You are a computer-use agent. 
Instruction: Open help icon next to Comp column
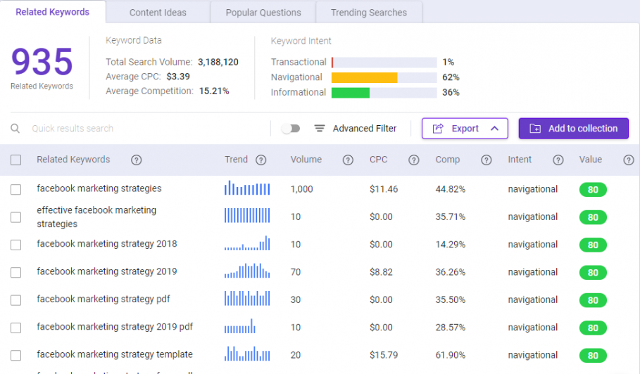tap(486, 160)
